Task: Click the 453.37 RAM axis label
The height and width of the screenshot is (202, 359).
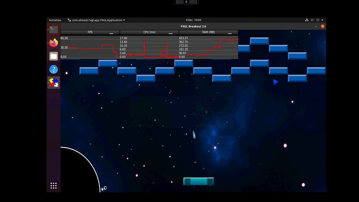Action: 183,38
